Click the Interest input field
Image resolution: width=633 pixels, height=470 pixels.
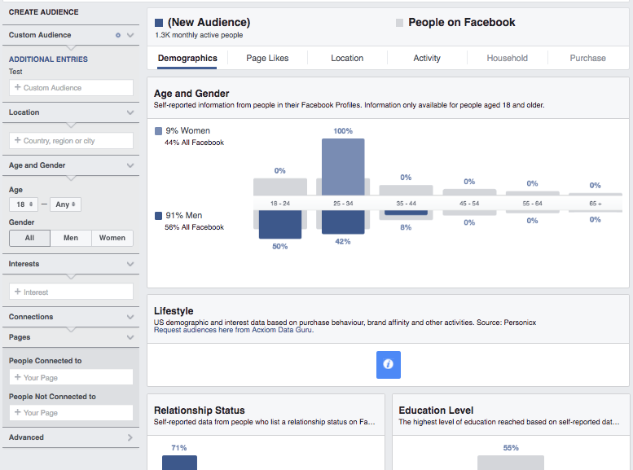pyautogui.click(x=71, y=292)
